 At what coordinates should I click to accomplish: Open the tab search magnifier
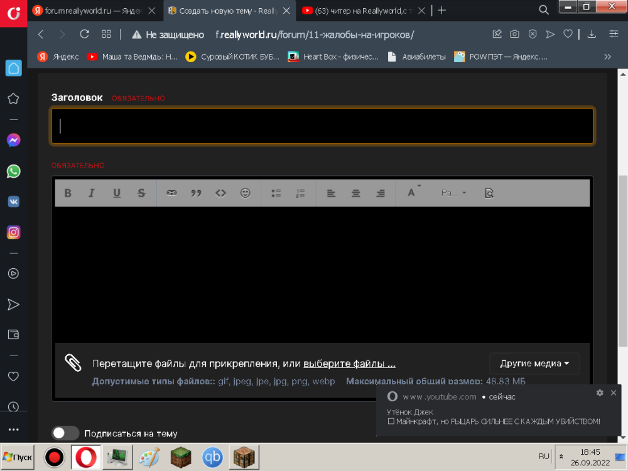543,10
